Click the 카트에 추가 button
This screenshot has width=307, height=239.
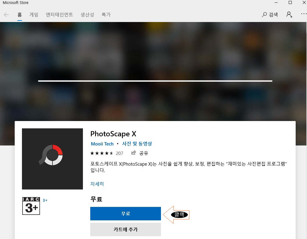[126, 230]
